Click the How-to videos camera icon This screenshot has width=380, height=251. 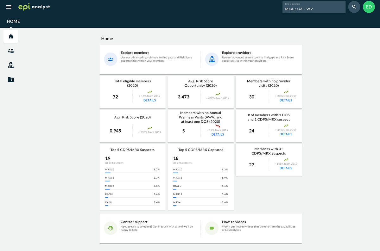click(212, 228)
